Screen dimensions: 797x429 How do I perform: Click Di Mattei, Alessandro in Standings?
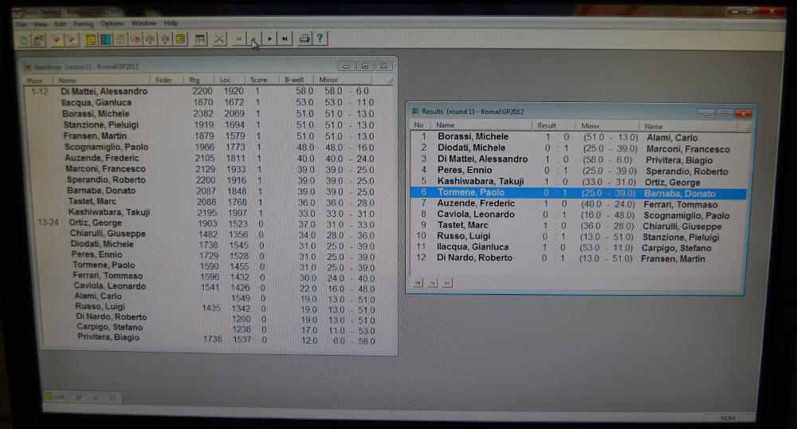coord(104,92)
